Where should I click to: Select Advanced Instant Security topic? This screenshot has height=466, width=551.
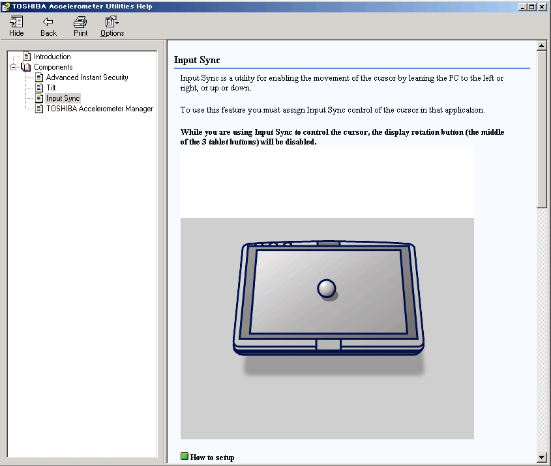87,77
